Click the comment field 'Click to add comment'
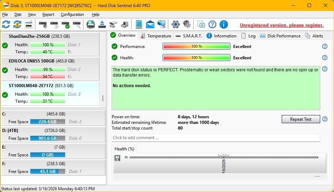Screen dimensions: 334x192 tap(216, 138)
